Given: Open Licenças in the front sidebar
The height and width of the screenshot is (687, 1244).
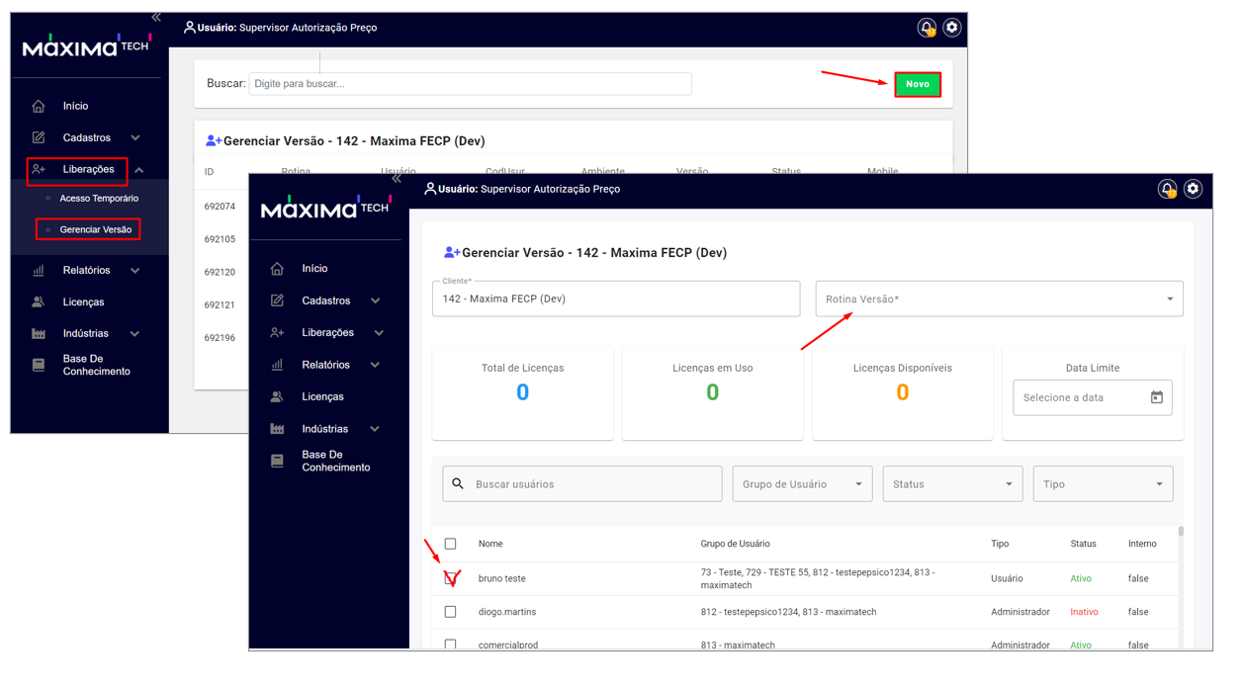Looking at the screenshot, I should click(x=322, y=396).
